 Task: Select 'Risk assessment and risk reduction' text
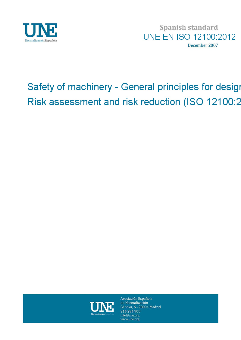104,102
